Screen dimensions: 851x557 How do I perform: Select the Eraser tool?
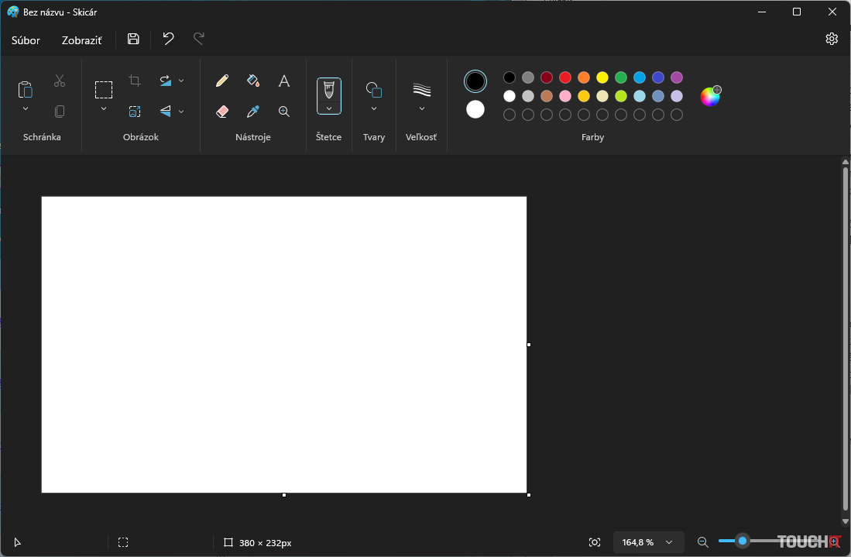(222, 112)
